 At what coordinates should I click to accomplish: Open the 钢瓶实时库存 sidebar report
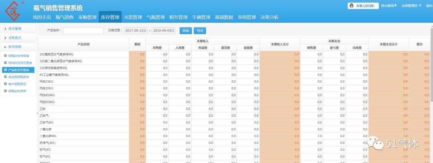(17, 91)
